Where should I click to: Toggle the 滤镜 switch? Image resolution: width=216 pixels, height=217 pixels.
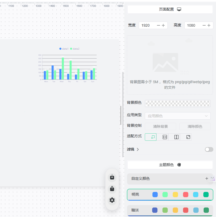pos(209,149)
